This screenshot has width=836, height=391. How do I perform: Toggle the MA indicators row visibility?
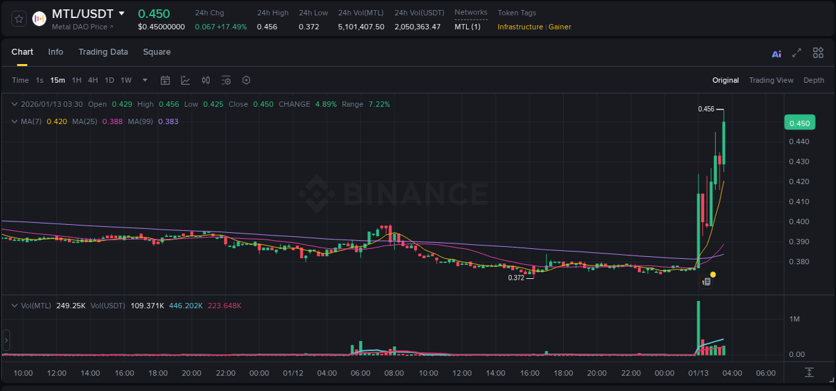(x=13, y=121)
